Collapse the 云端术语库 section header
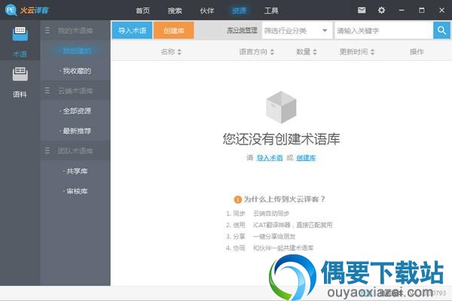Image resolution: width=452 pixels, height=301 pixels. 75,91
